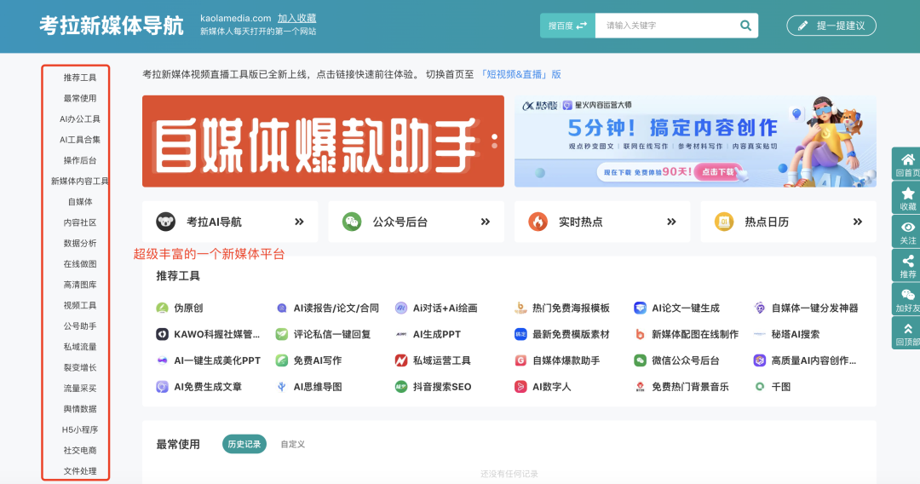Open AI工具合集 in sidebar
Screen dimensions: 920x484
tap(80, 140)
